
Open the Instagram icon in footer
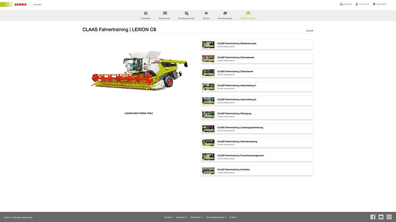pos(389,217)
